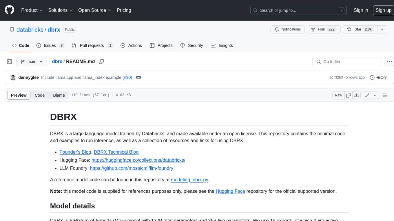The width and height of the screenshot is (394, 221).
Task: Click the Go to file search box
Action: pyautogui.click(x=347, y=62)
